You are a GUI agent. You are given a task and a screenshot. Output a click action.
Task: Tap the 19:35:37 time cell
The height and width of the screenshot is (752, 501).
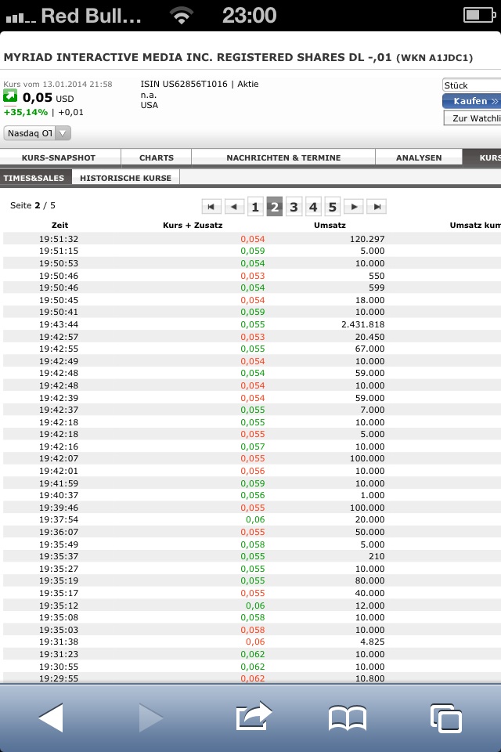pyautogui.click(x=59, y=556)
